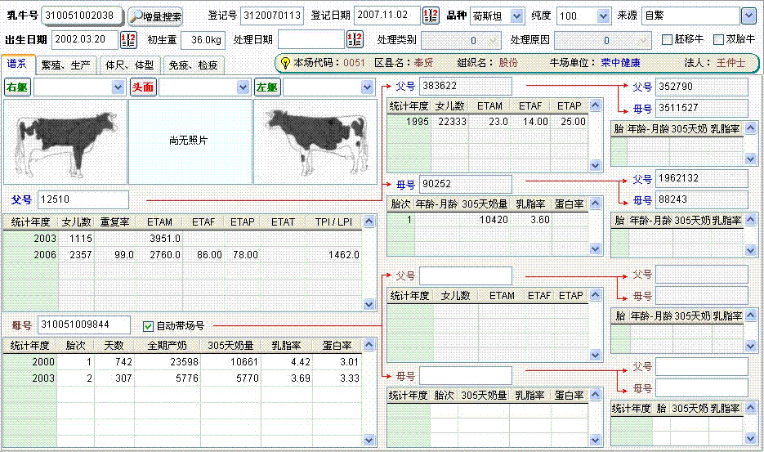
Task: Expand the 纯度 dropdown with value 100
Action: [x=603, y=16]
